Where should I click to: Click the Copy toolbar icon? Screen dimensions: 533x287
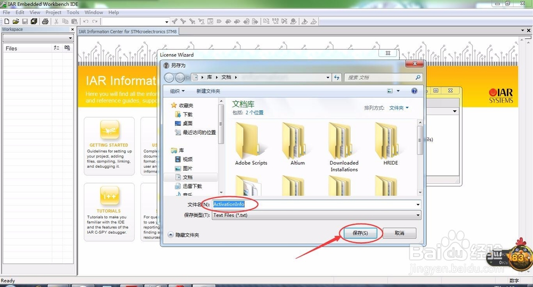pos(65,21)
